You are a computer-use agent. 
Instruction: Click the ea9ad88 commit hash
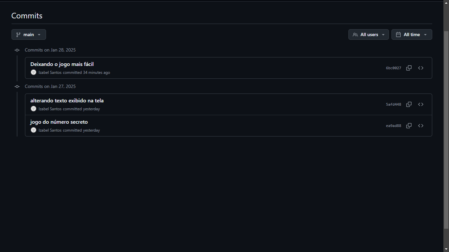pos(393,126)
